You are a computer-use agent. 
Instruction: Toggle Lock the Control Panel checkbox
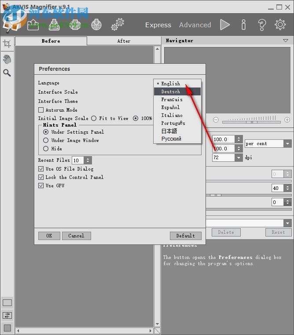point(41,177)
